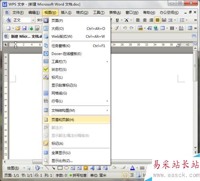Click the Justify alignment highlighted icon
200x181 pixels.
[158, 20]
